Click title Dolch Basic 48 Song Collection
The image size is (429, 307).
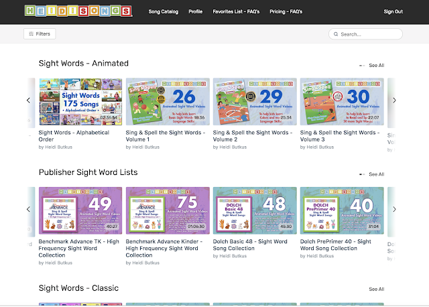(x=250, y=245)
